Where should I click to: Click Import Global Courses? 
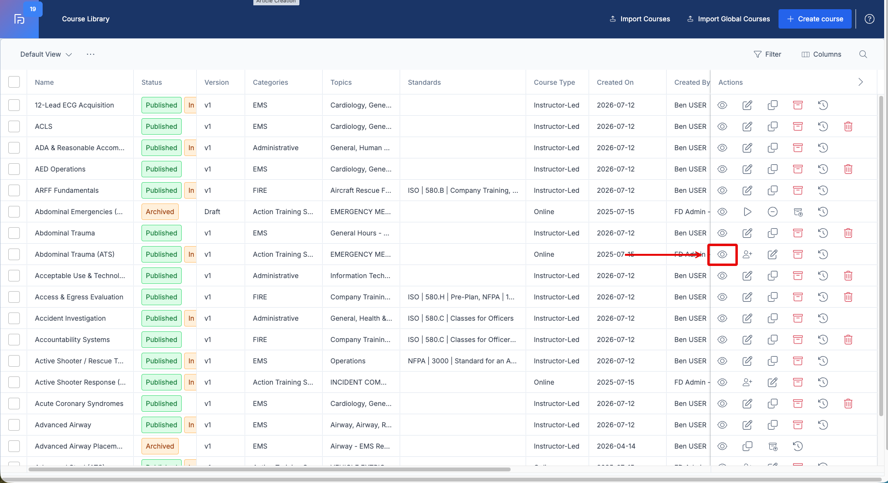pos(729,19)
